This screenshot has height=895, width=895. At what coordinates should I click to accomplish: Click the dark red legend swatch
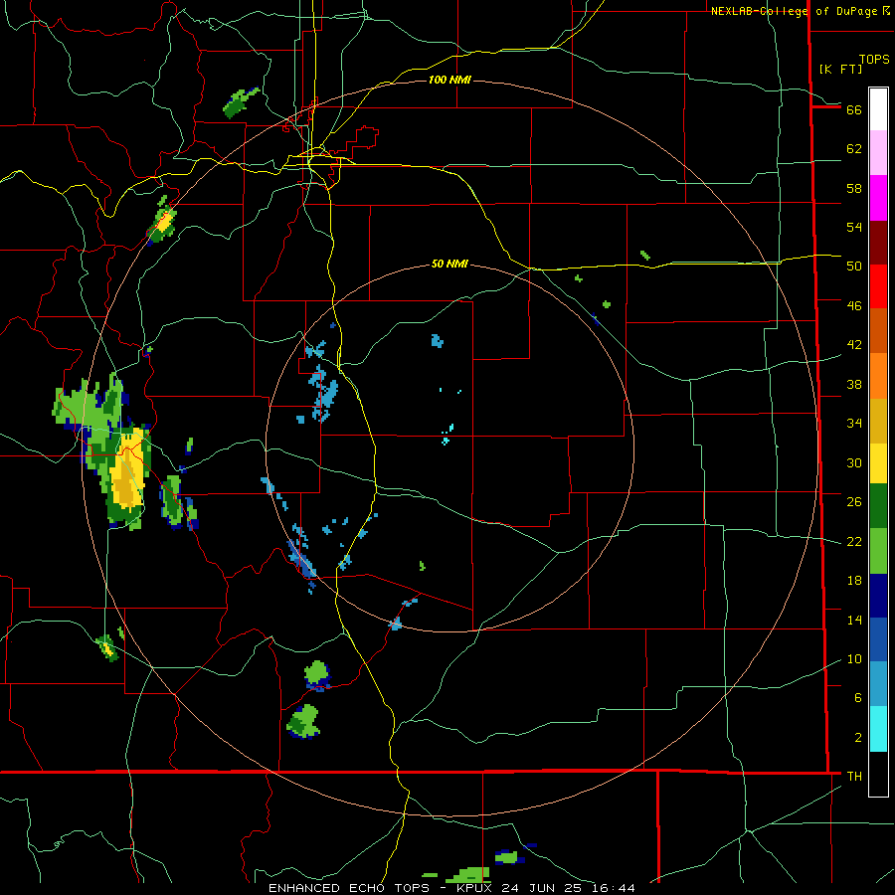click(878, 243)
